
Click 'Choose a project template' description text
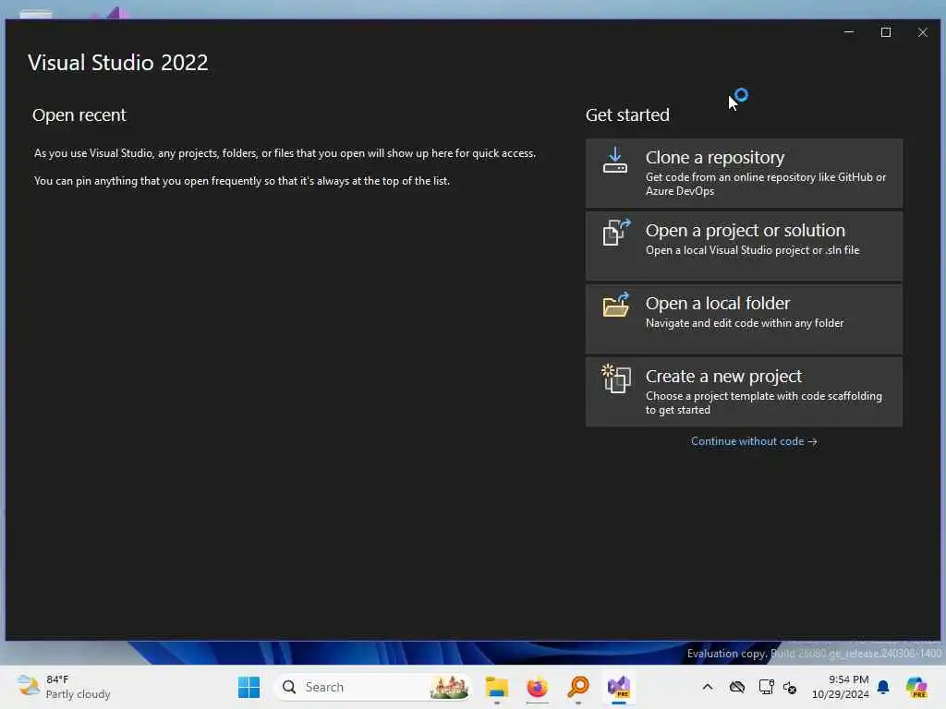coord(763,403)
